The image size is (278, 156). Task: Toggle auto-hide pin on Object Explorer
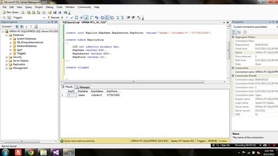pyautogui.click(x=52, y=22)
